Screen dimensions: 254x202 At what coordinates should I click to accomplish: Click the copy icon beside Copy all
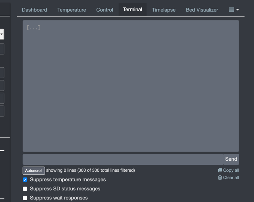pos(220,170)
